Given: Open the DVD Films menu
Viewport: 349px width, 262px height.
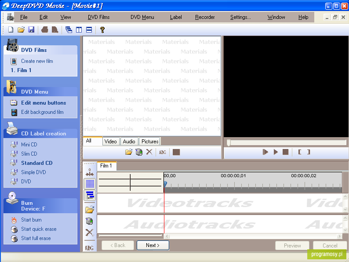Looking at the screenshot, I should 98,17.
